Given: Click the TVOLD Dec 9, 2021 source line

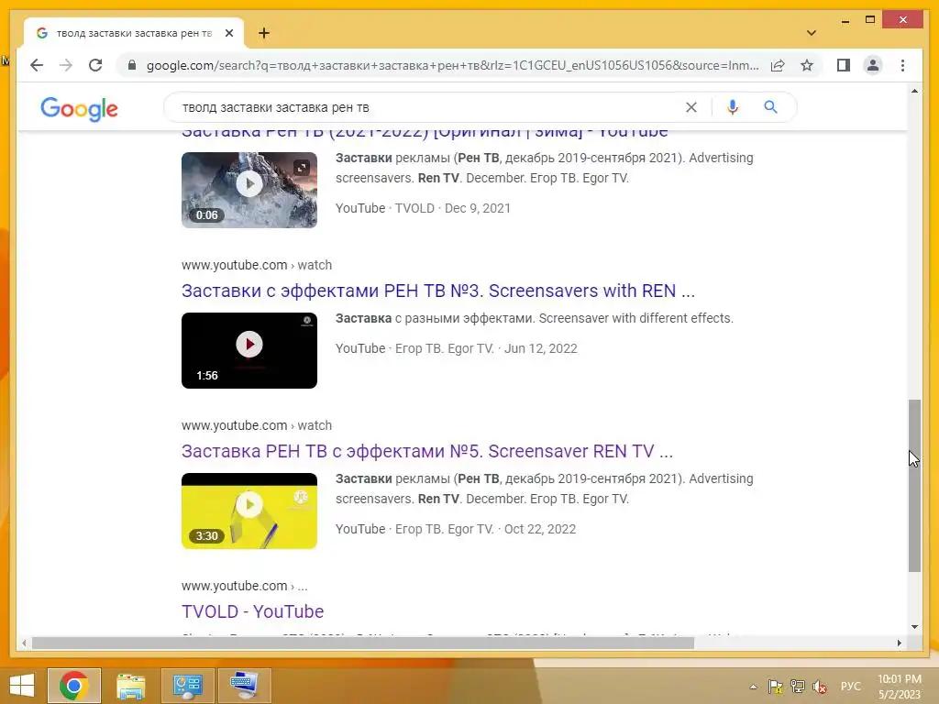Looking at the screenshot, I should [423, 208].
